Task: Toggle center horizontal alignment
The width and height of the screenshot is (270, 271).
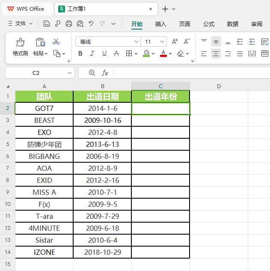Action: (x=216, y=54)
